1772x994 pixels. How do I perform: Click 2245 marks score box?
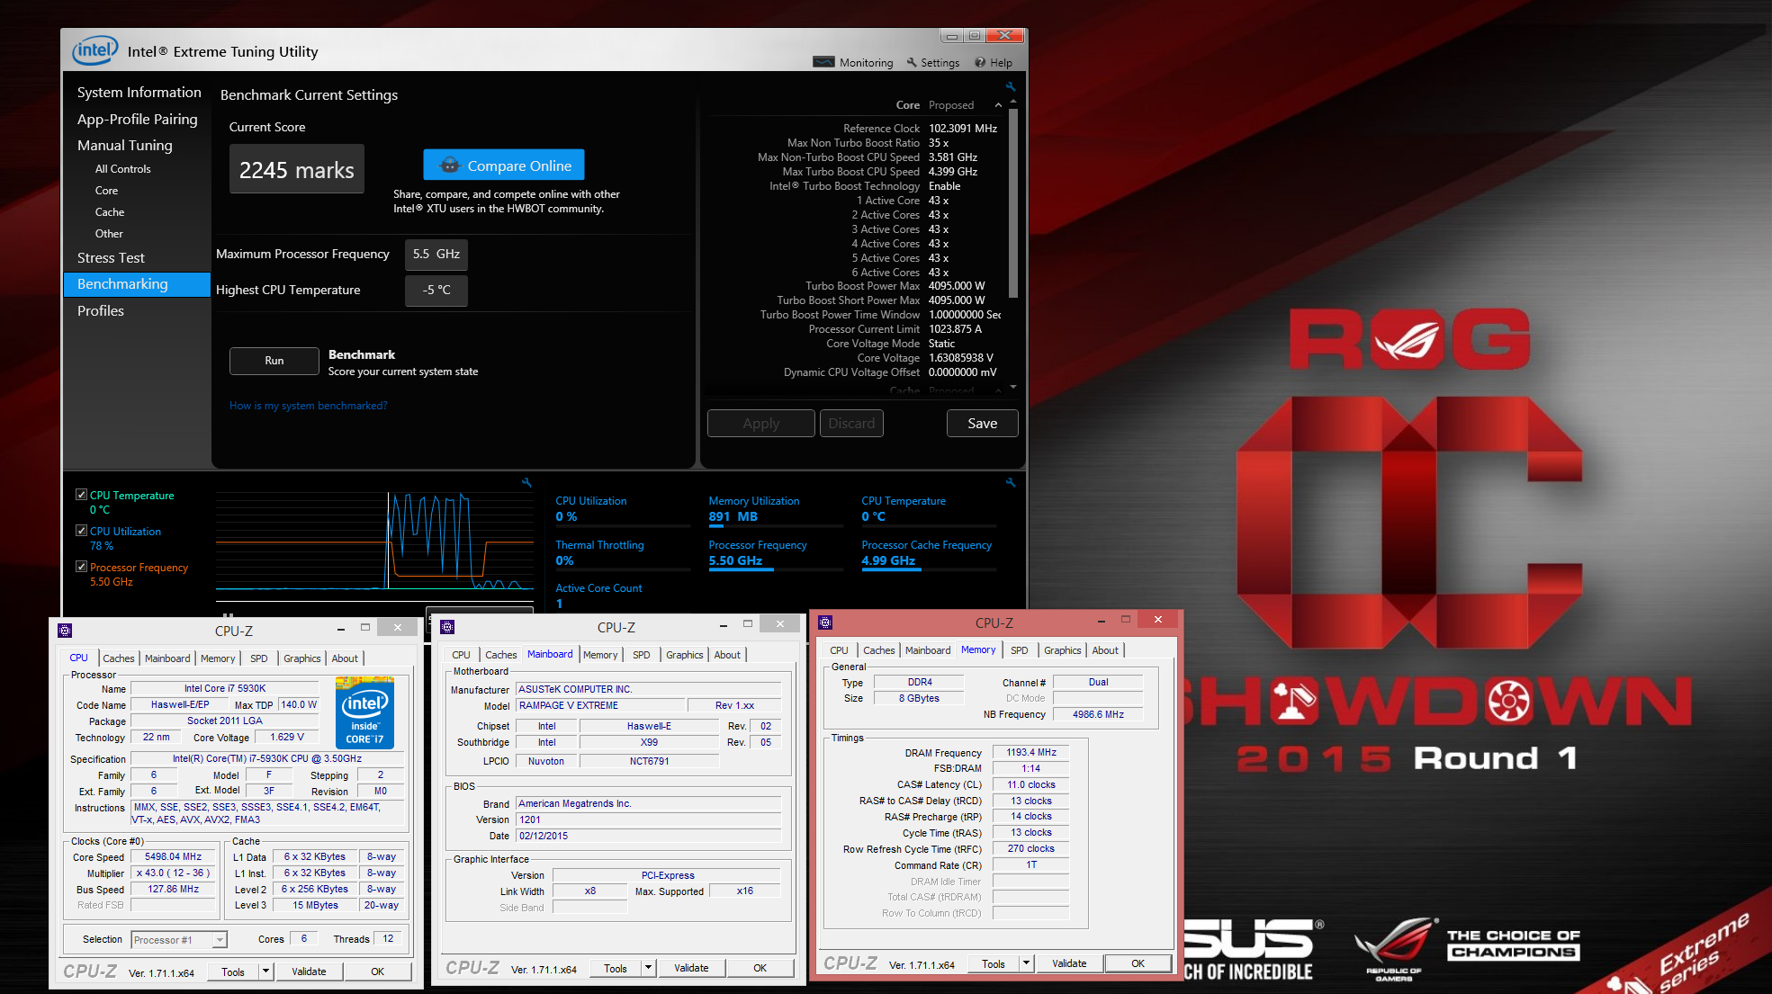[x=296, y=169]
